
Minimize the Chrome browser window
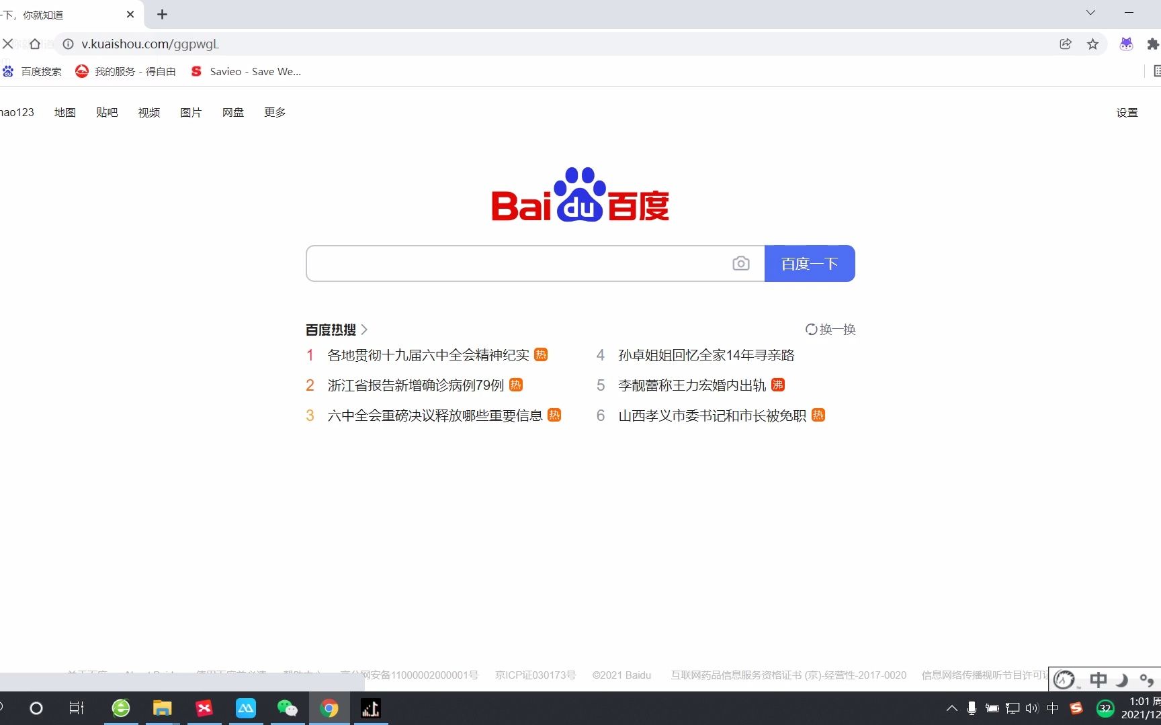click(x=1129, y=13)
